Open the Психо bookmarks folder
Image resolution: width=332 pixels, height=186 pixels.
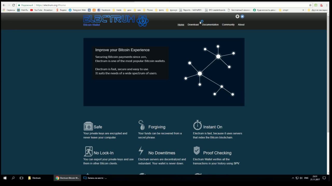[148, 10]
